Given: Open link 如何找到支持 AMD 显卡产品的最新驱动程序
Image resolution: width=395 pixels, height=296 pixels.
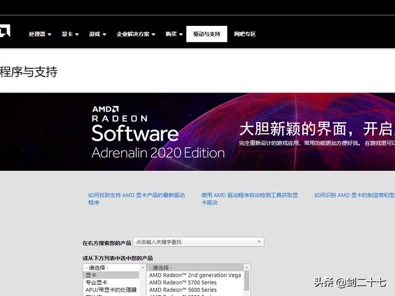Looking at the screenshot, I should [136, 199].
